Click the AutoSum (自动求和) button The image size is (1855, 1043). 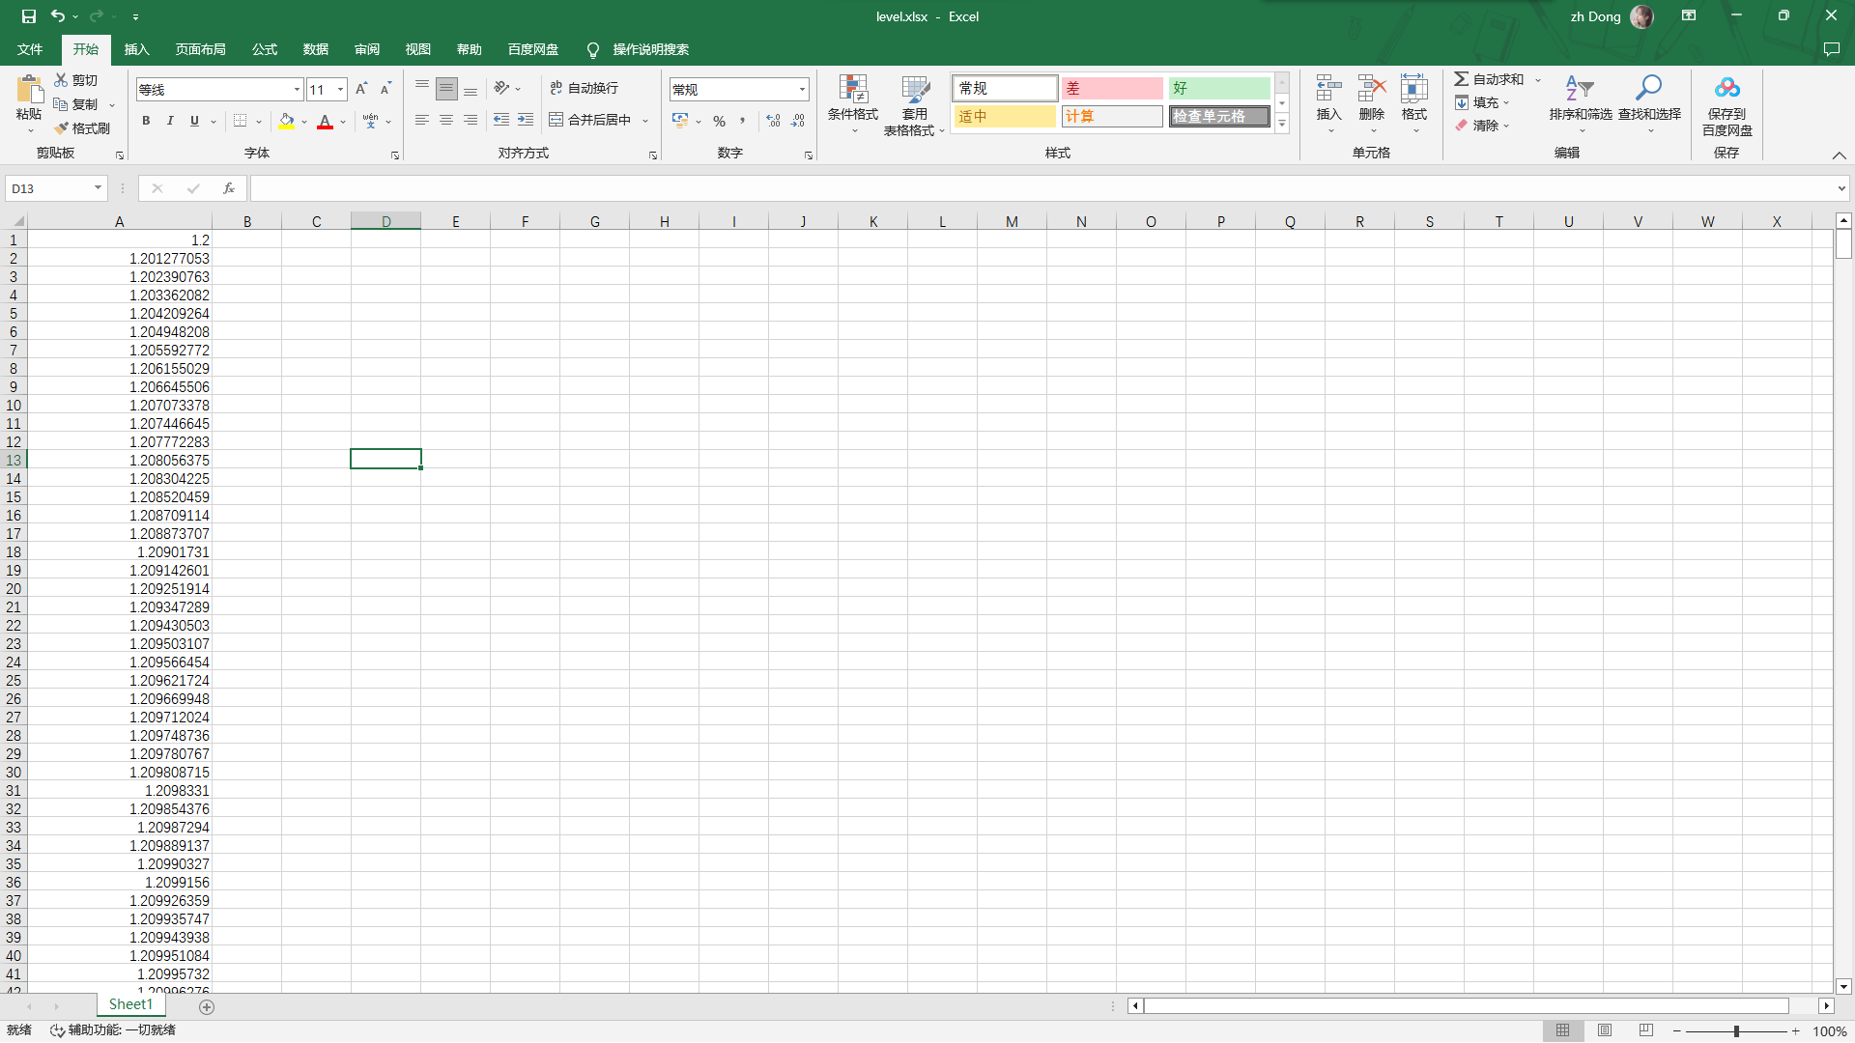[x=1489, y=79]
